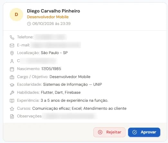Click 3 a 5 anos de experiência text
Image resolution: width=168 pixels, height=143 pixels.
[x=74, y=100]
